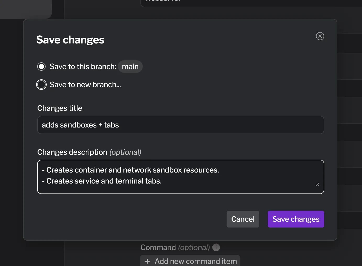This screenshot has height=266, width=362.
Task: Click the "main" branch badge
Action: coord(130,66)
